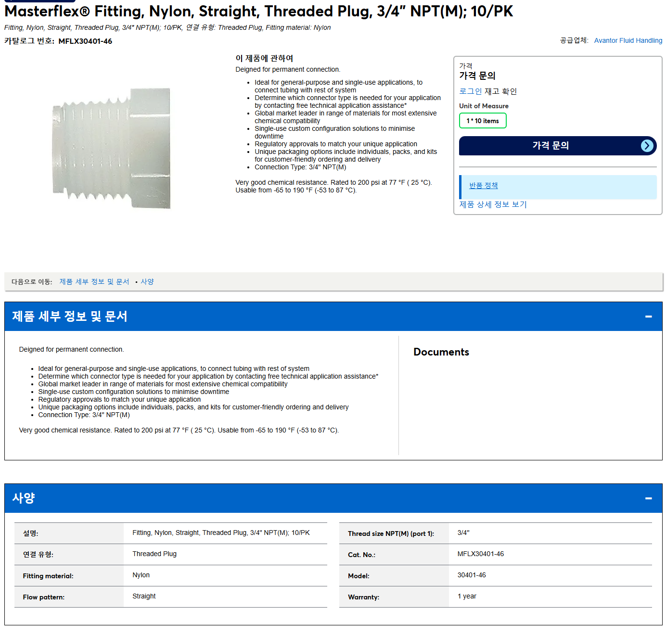666x635 pixels.
Task: Click the 사양 section header bar
Action: coord(333,498)
